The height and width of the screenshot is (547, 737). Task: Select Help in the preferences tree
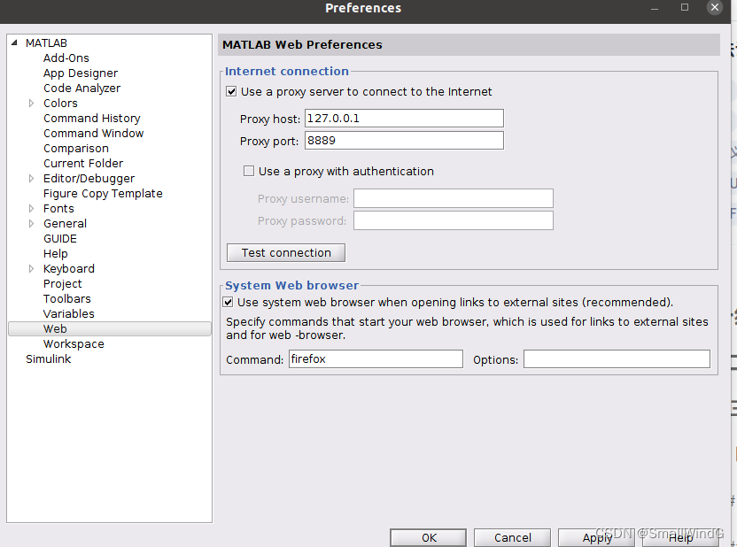pyautogui.click(x=56, y=253)
